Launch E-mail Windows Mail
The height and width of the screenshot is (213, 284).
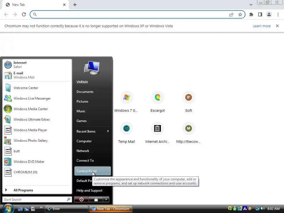(37, 75)
